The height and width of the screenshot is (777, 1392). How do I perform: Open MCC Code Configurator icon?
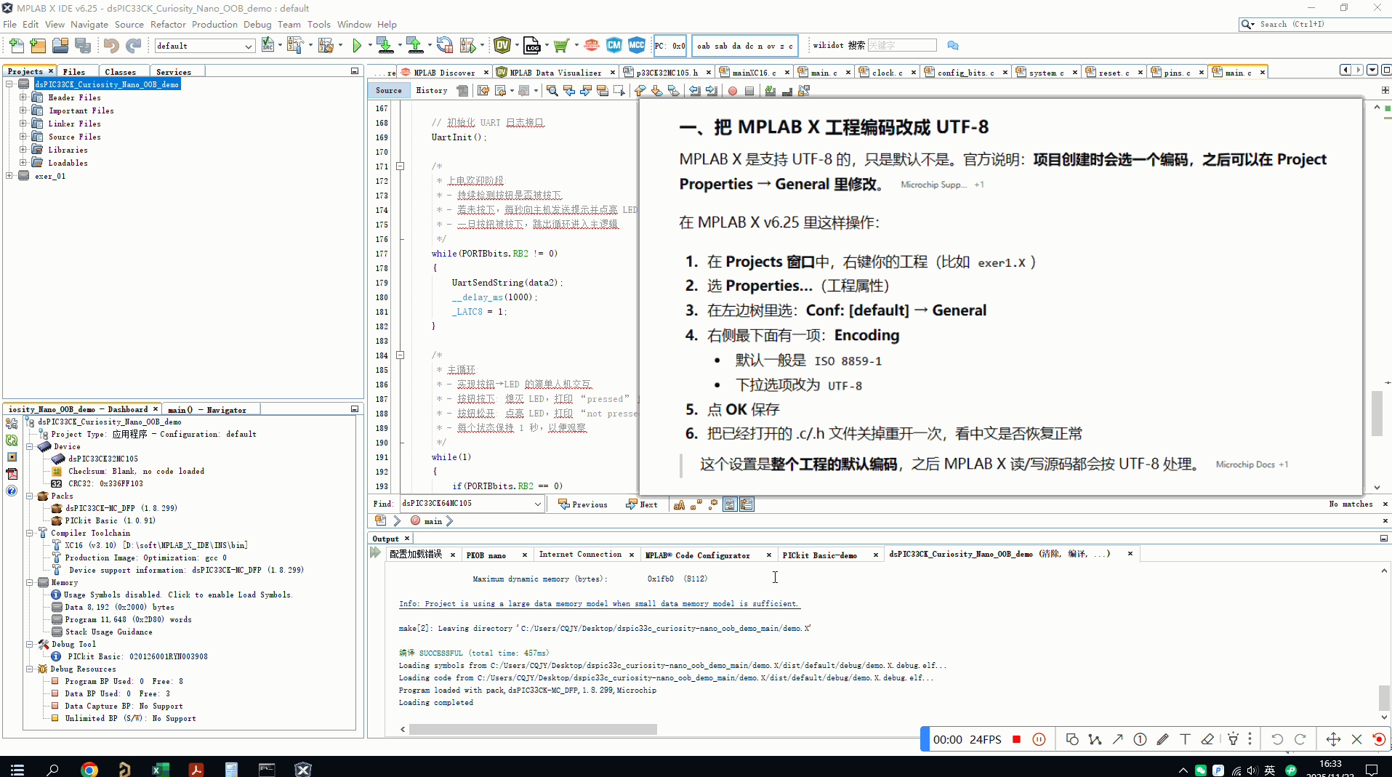[x=637, y=46]
